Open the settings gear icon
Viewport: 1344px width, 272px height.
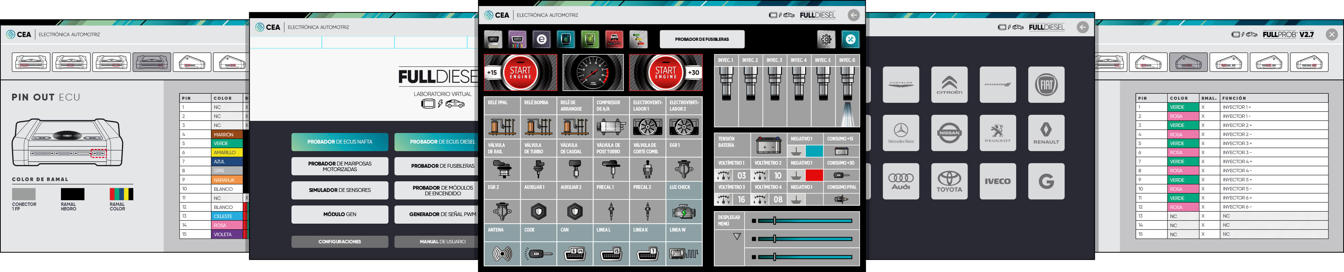(826, 39)
